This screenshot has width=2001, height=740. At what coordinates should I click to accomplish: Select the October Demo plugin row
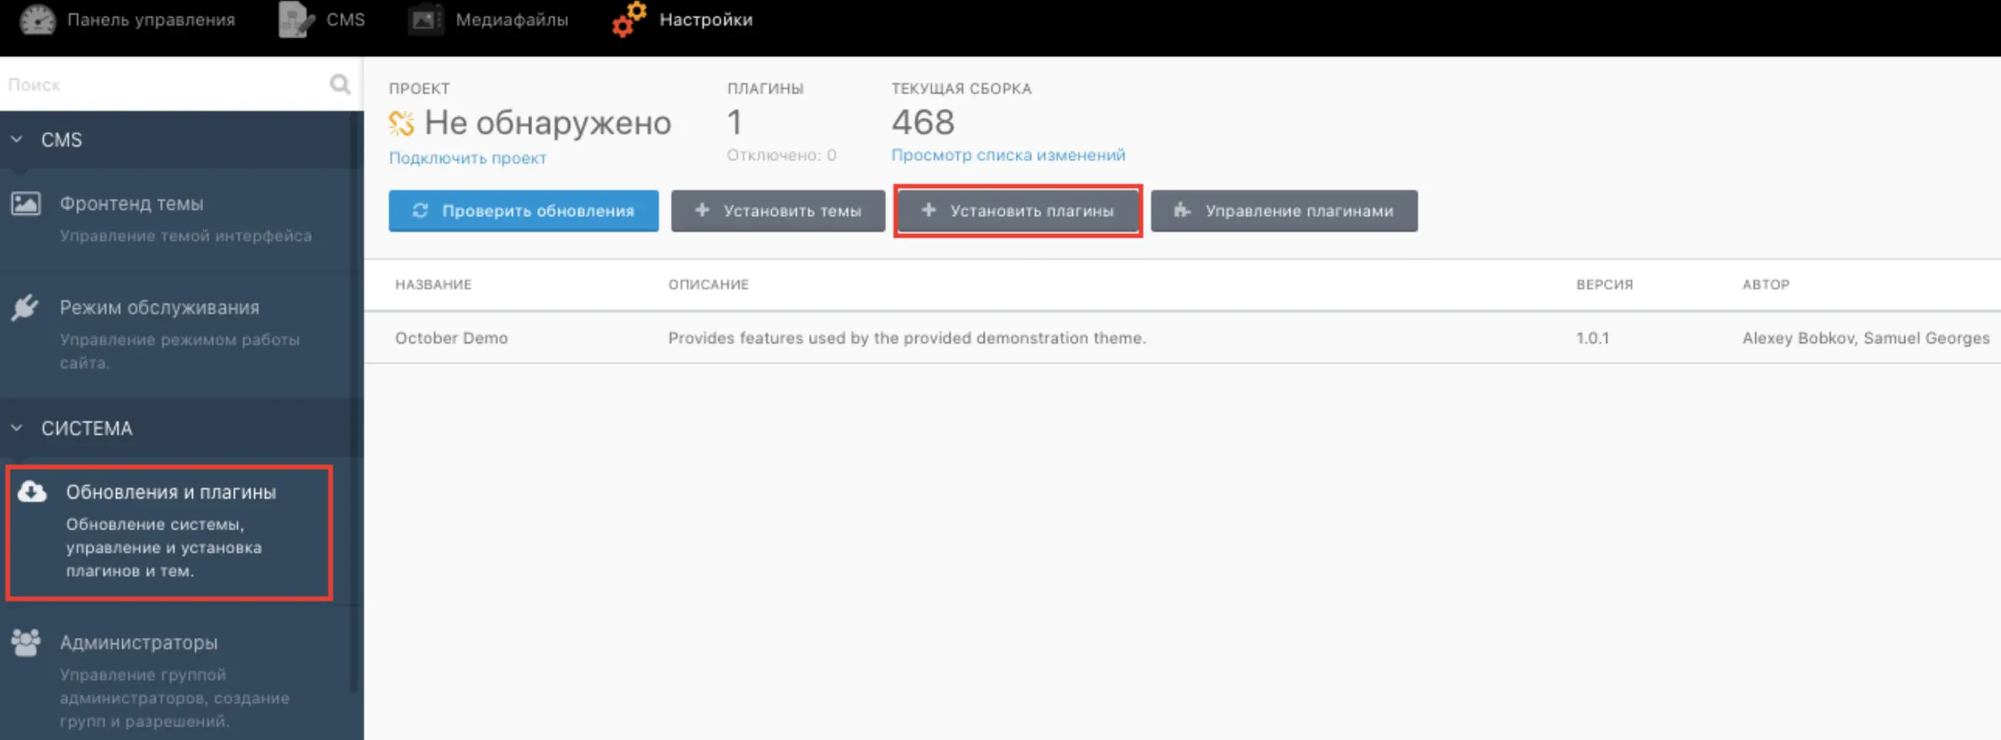point(1182,337)
